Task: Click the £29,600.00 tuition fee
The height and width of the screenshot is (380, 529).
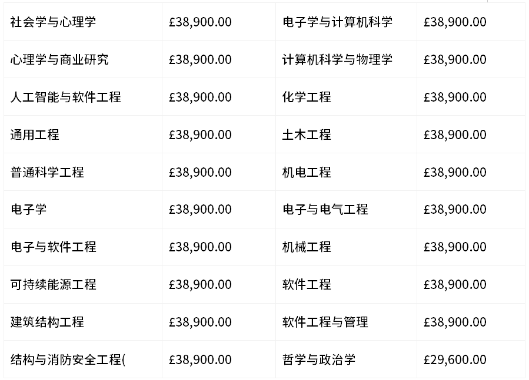Action: [455, 359]
